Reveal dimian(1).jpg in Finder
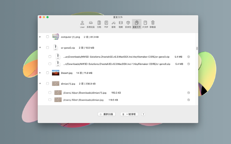 (x=189, y=93)
